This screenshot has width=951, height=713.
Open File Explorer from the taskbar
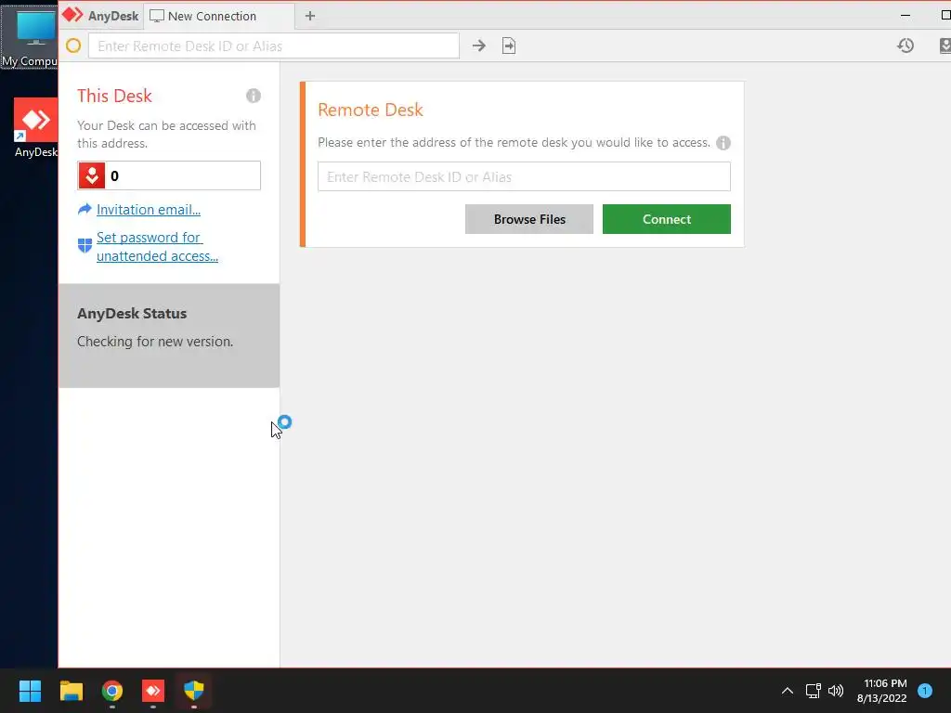tap(71, 691)
